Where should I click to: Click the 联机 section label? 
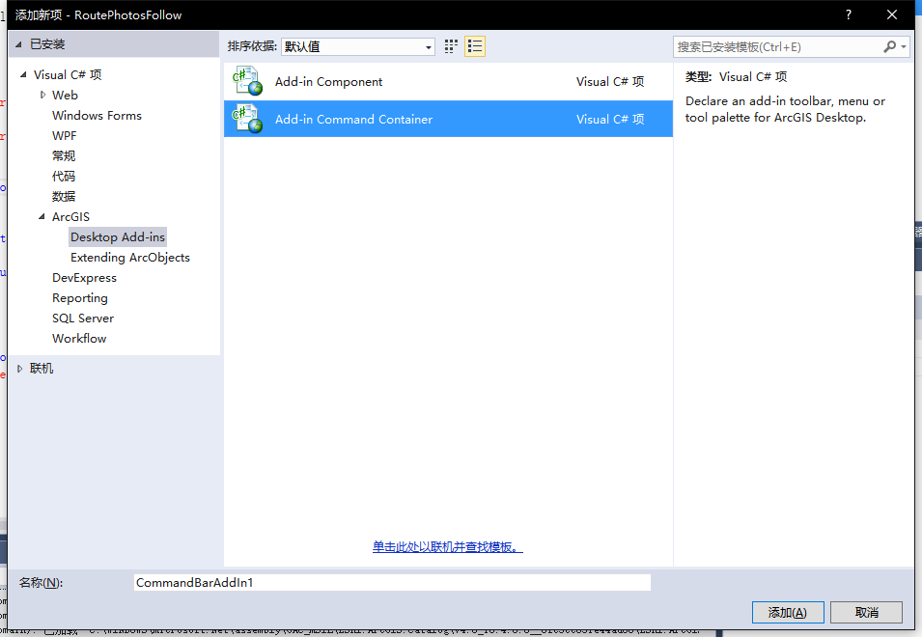[42, 369]
